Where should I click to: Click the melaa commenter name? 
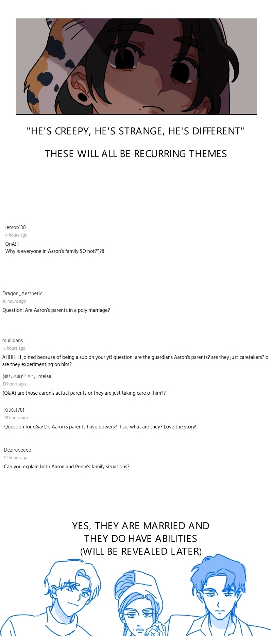[27, 376]
